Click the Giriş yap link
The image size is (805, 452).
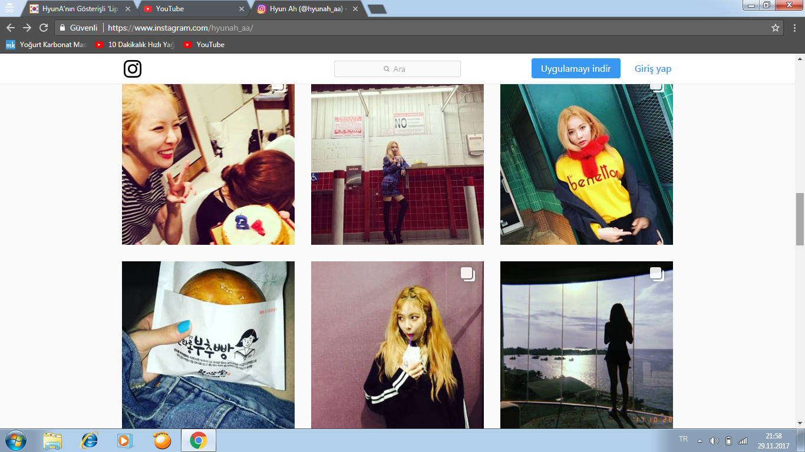[652, 69]
